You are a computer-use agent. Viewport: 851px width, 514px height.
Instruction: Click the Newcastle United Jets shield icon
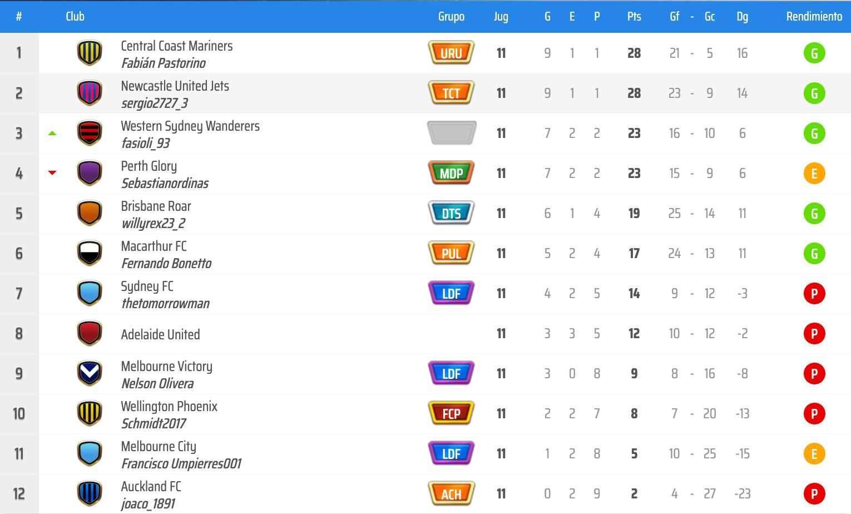(90, 93)
